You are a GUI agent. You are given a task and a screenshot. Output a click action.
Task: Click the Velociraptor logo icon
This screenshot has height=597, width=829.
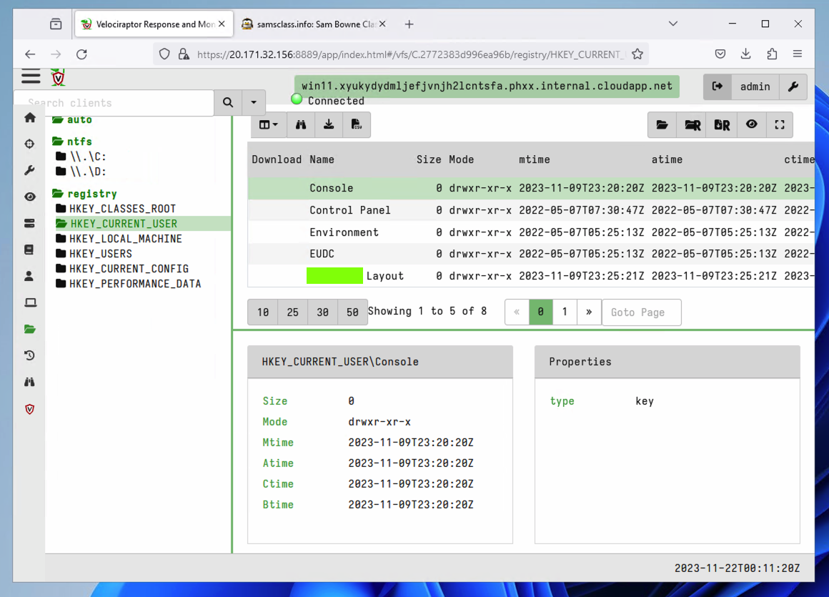58,78
